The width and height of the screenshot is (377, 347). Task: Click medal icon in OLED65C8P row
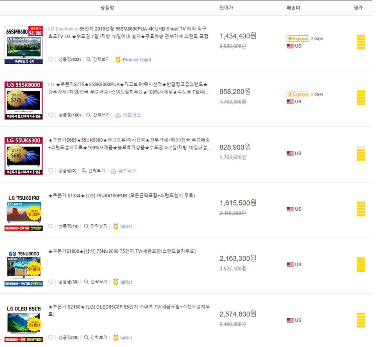(116, 338)
